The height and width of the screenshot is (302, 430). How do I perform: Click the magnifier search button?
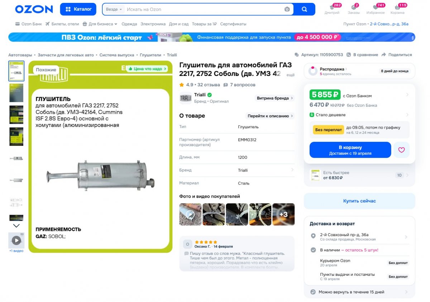pos(304,9)
